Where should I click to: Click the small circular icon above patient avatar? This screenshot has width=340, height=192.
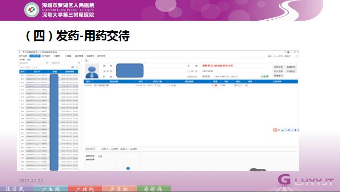86,61
